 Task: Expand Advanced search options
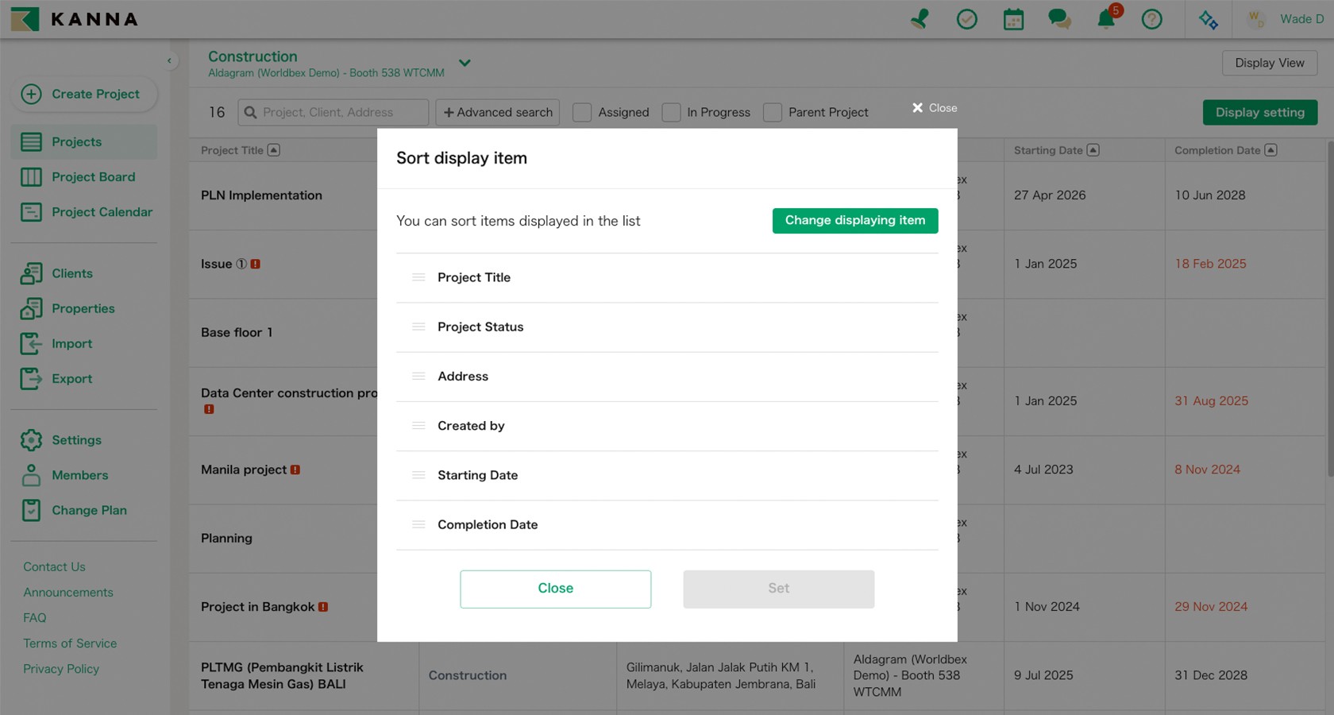pos(497,112)
